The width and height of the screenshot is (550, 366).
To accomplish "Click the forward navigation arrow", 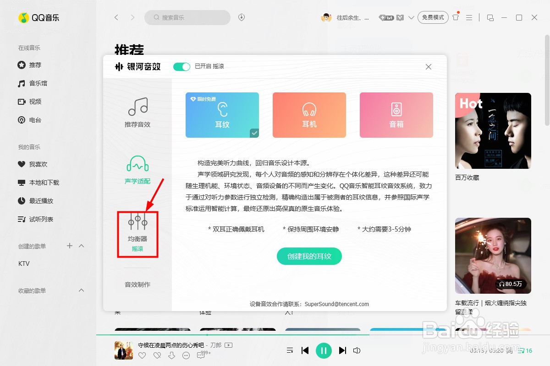I will (132, 17).
